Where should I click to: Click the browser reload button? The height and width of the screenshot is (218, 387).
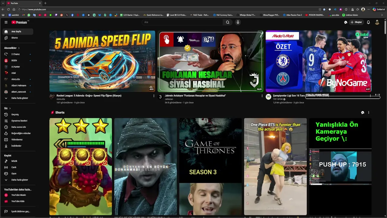pos(8,9)
